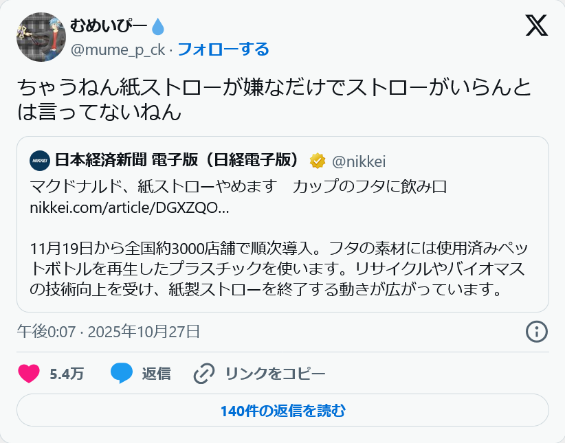Click the blue water droplet emoji
Image resolution: width=565 pixels, height=443 pixels.
[x=158, y=27]
